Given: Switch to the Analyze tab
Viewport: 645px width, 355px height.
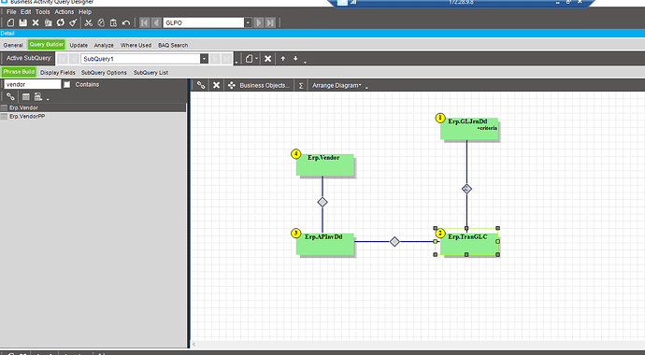Looking at the screenshot, I should pos(104,45).
